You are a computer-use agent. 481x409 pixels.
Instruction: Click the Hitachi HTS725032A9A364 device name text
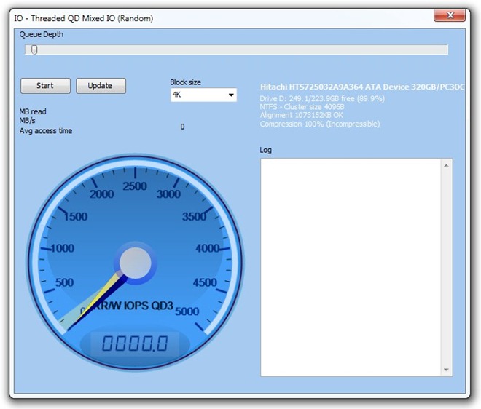click(362, 87)
